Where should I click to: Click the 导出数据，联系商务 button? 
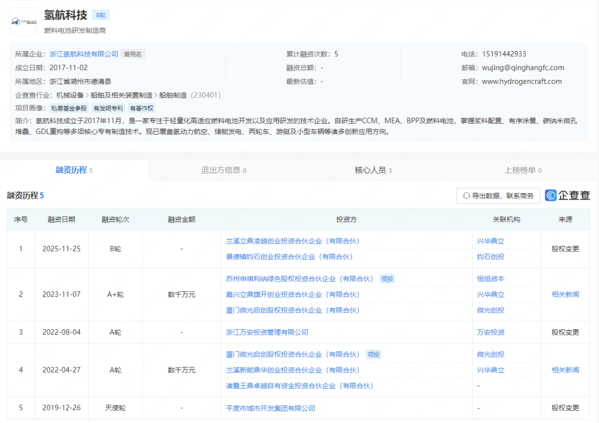pos(498,195)
